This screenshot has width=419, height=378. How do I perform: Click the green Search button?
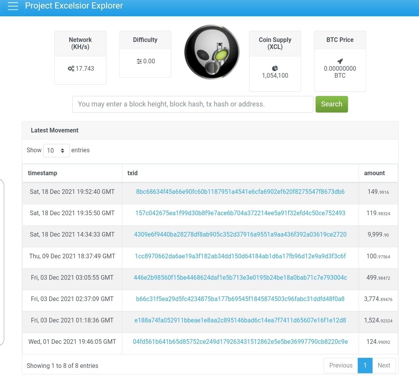(332, 104)
